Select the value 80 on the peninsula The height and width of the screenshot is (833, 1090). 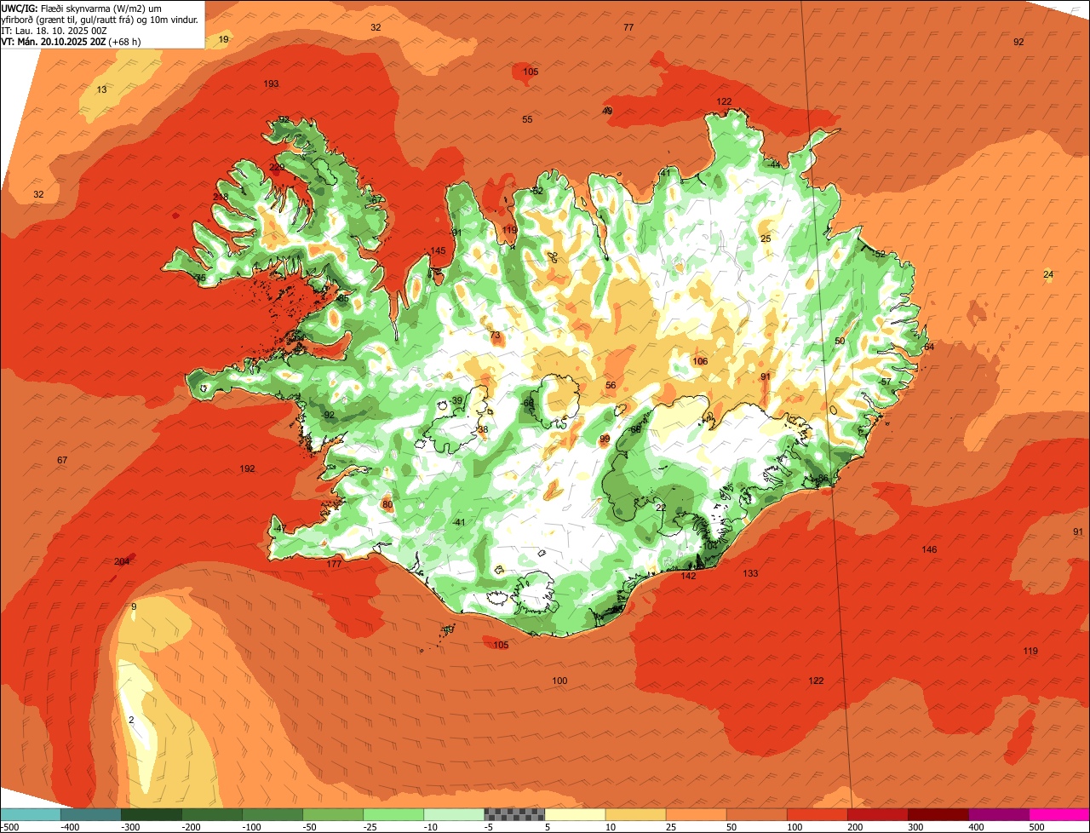(x=387, y=504)
